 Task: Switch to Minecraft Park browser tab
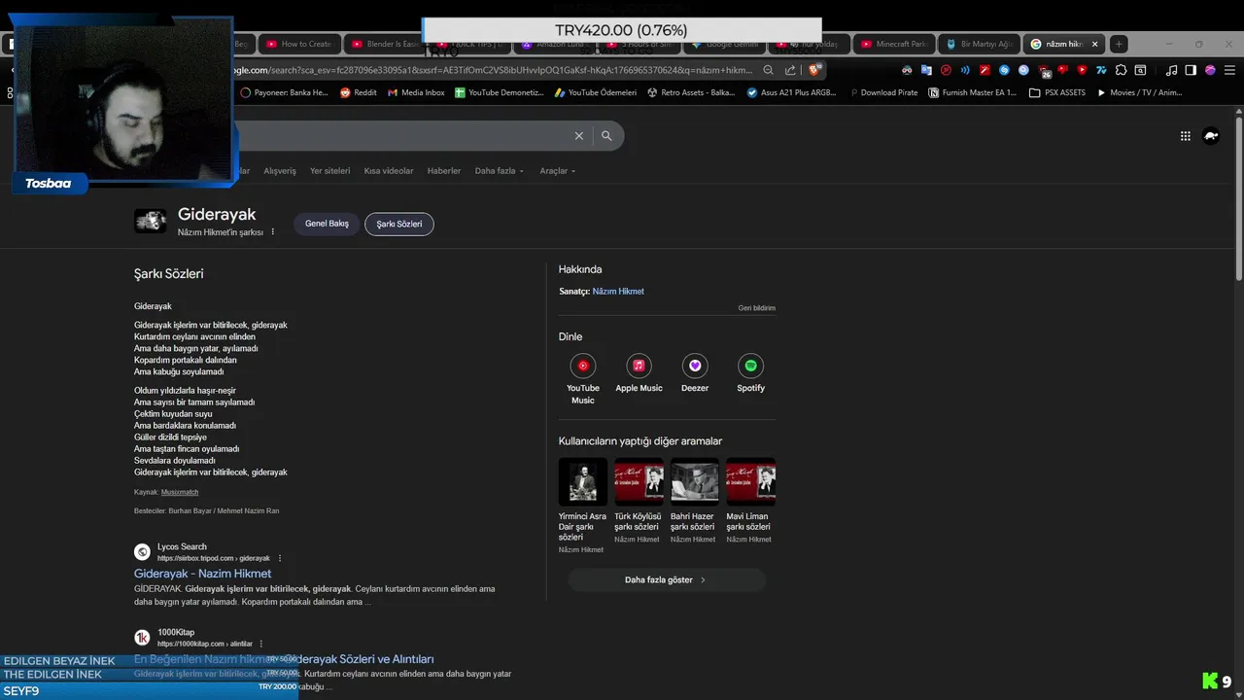895,44
